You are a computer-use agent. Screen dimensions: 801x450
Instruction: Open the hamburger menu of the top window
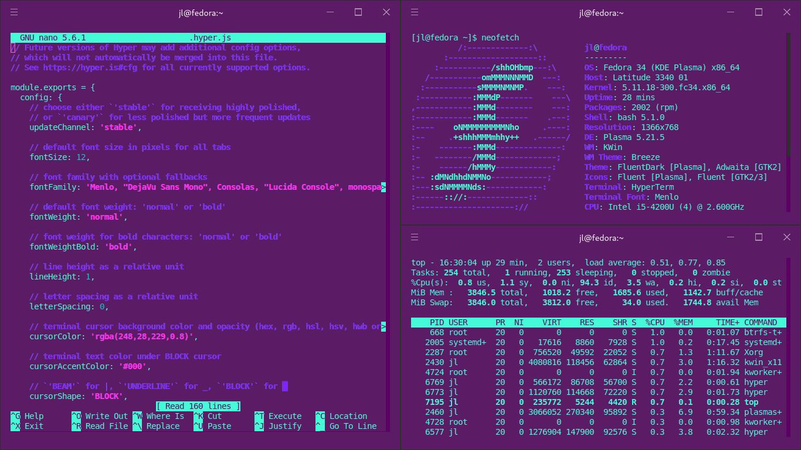pyautogui.click(x=414, y=237)
